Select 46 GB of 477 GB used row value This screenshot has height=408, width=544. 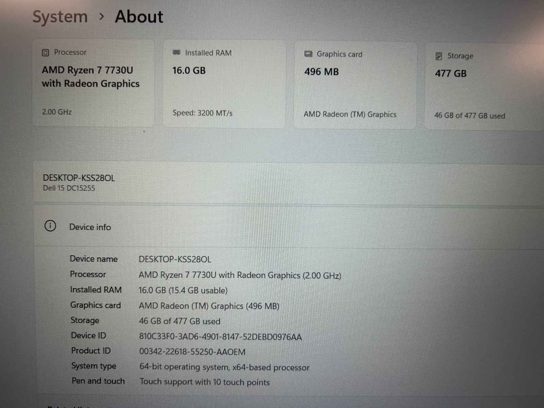pyautogui.click(x=180, y=321)
